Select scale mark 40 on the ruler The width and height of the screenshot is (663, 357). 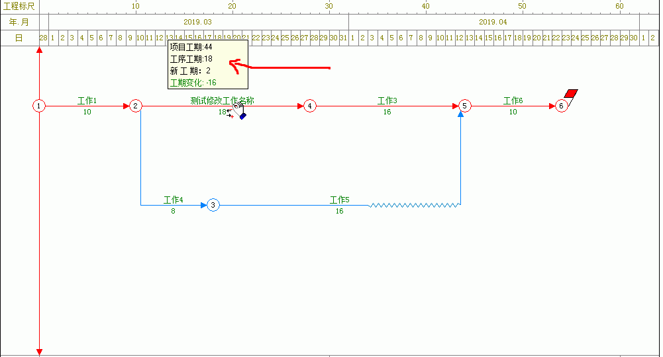tap(426, 6)
